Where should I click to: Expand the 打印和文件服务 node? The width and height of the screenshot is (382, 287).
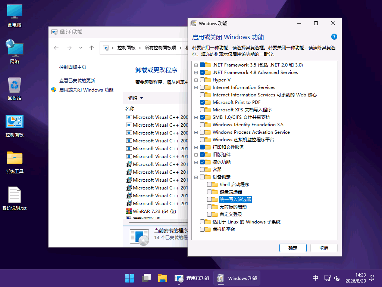(x=196, y=147)
